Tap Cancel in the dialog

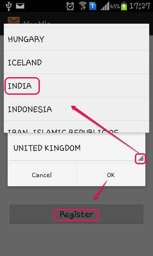click(x=42, y=175)
